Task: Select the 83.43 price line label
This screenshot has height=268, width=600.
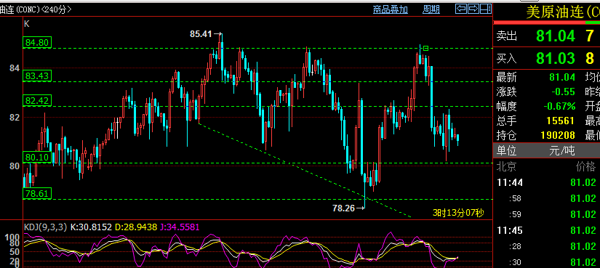Action: [x=37, y=76]
